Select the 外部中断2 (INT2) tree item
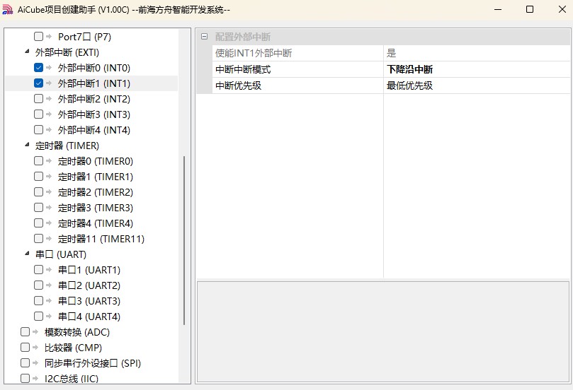The image size is (573, 390). [x=94, y=99]
